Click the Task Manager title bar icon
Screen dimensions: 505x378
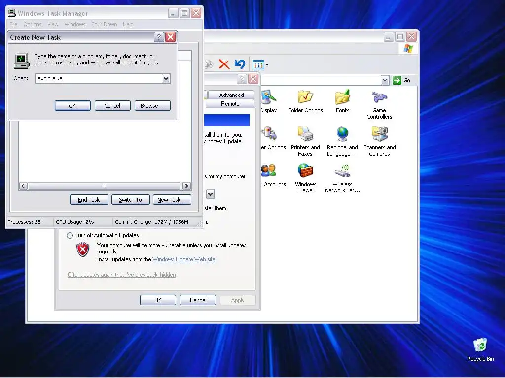12,13
